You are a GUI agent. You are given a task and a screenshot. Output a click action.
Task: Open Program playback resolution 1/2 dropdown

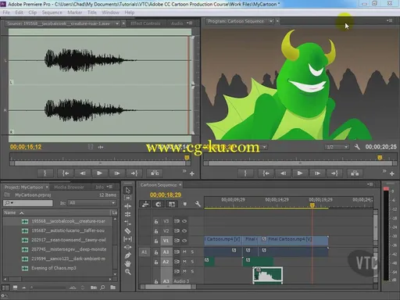pyautogui.click(x=337, y=147)
